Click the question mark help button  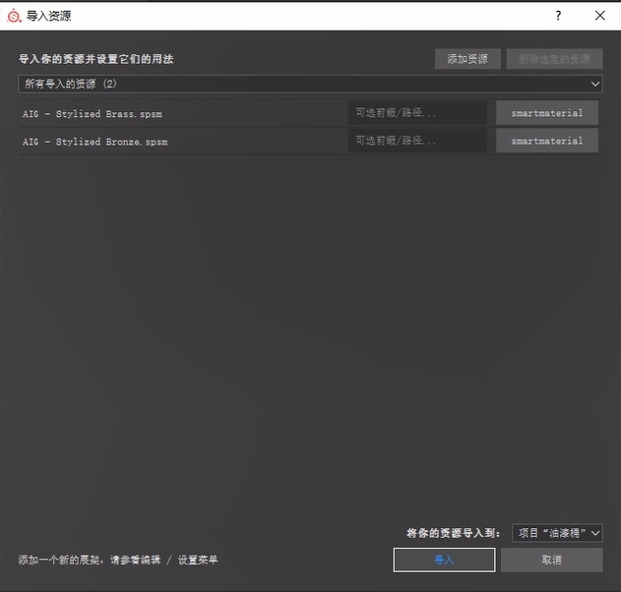pyautogui.click(x=558, y=16)
